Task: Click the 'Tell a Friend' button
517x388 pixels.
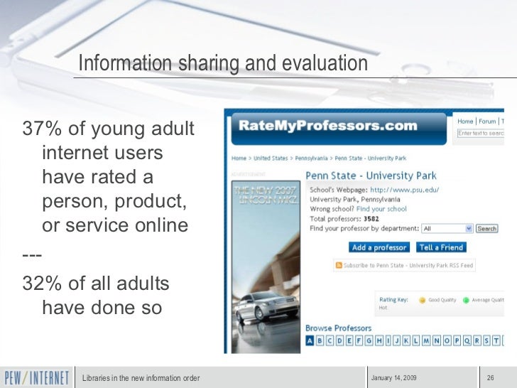Action: click(x=441, y=247)
